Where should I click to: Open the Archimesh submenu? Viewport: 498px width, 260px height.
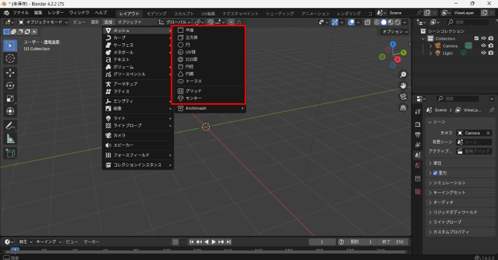click(x=210, y=108)
